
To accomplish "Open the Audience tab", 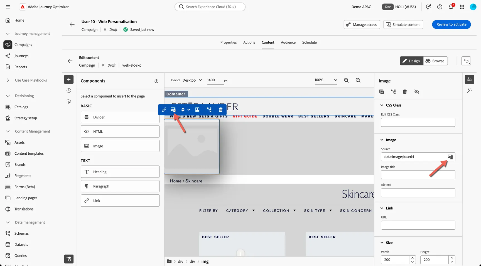I will pos(288,42).
